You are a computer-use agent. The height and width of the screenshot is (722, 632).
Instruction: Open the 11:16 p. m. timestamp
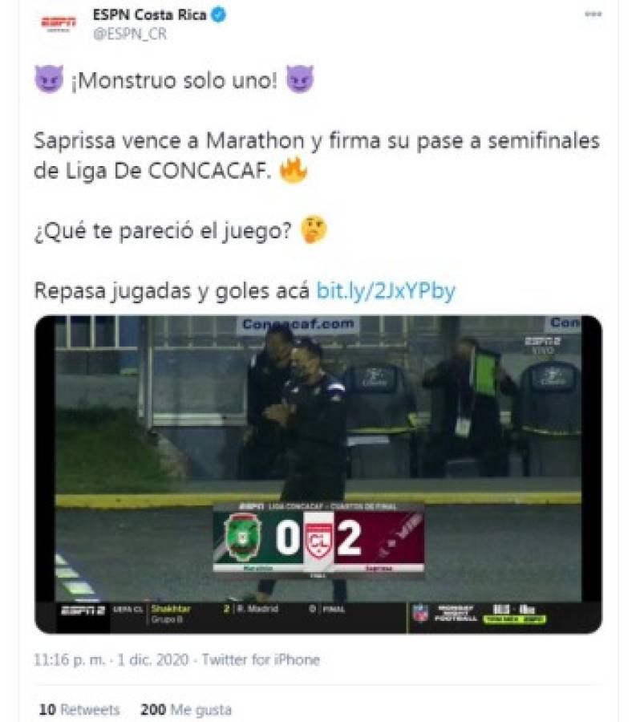(x=70, y=660)
